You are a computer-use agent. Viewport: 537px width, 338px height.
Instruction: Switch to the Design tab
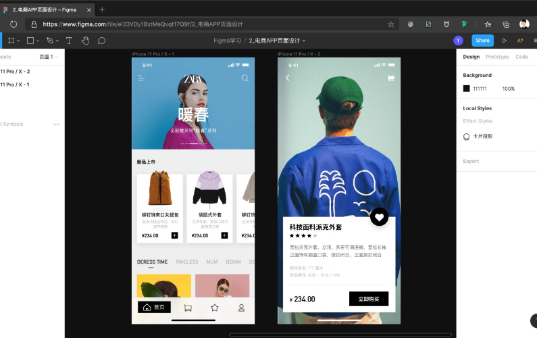click(471, 57)
